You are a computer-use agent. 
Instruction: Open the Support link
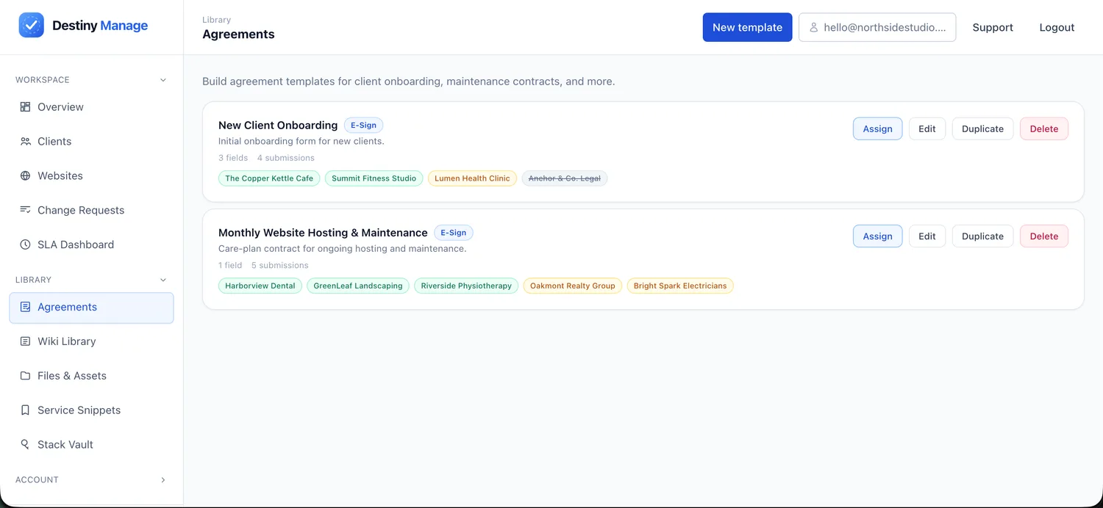tap(993, 27)
